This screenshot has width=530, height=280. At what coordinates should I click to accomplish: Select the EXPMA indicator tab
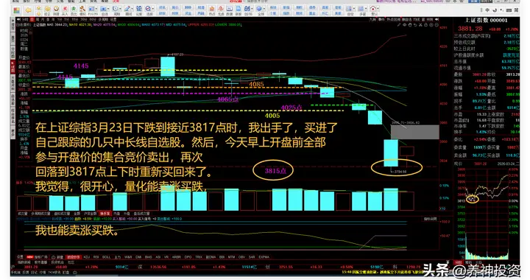pos(264,257)
